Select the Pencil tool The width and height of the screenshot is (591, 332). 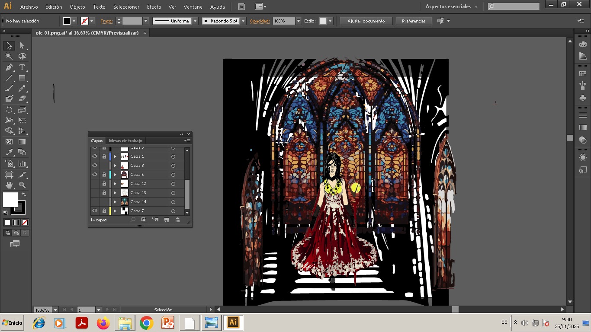[x=22, y=89]
